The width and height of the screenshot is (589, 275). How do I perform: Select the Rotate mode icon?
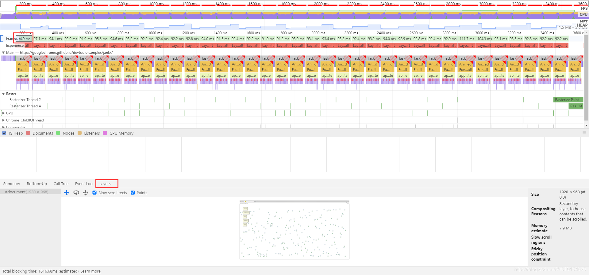click(76, 193)
